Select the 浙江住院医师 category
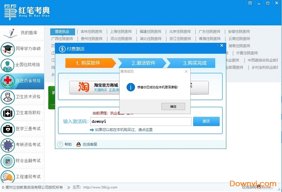This screenshot has height=192, width=282. pyautogui.click(x=180, y=39)
